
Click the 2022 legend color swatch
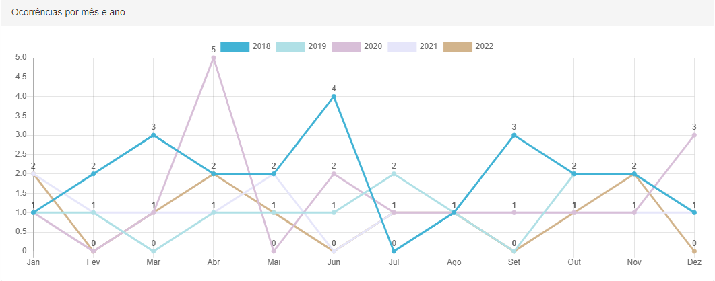[x=458, y=46]
